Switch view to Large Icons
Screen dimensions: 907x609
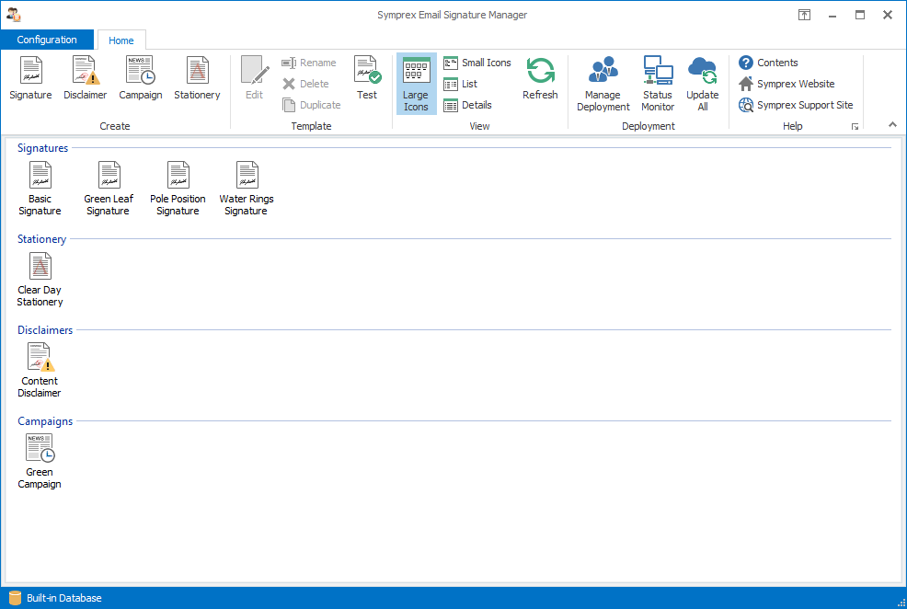(416, 84)
